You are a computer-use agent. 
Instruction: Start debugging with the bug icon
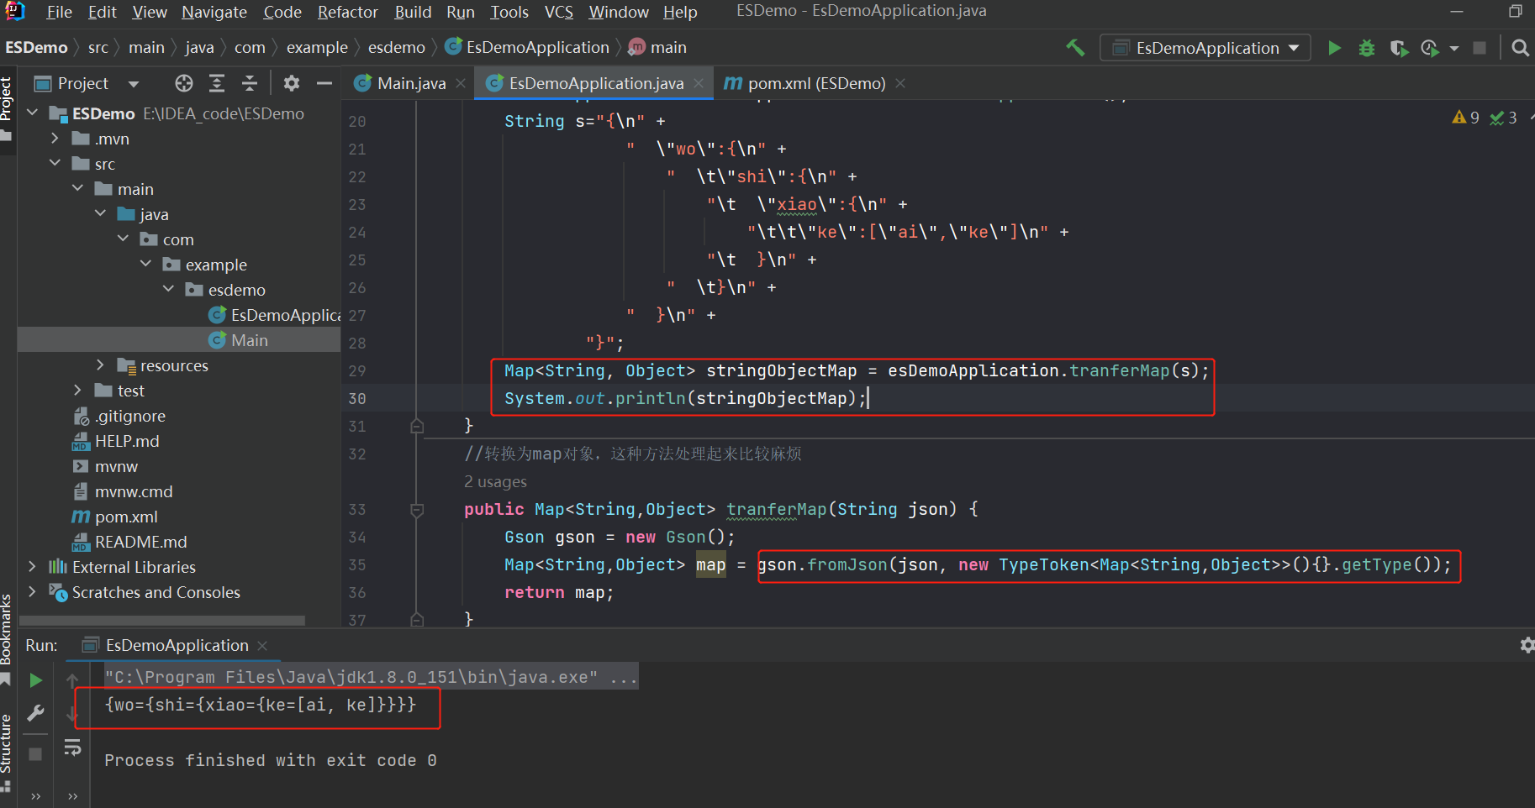[1367, 48]
